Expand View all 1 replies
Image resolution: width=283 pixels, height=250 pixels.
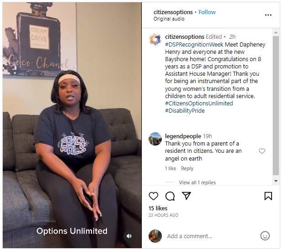[x=197, y=182]
